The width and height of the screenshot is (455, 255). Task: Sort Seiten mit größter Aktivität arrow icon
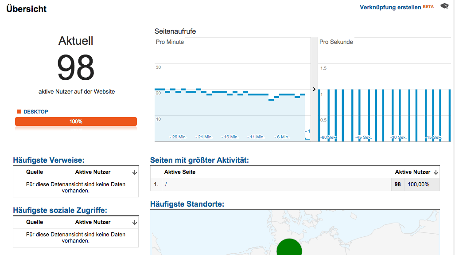click(436, 172)
